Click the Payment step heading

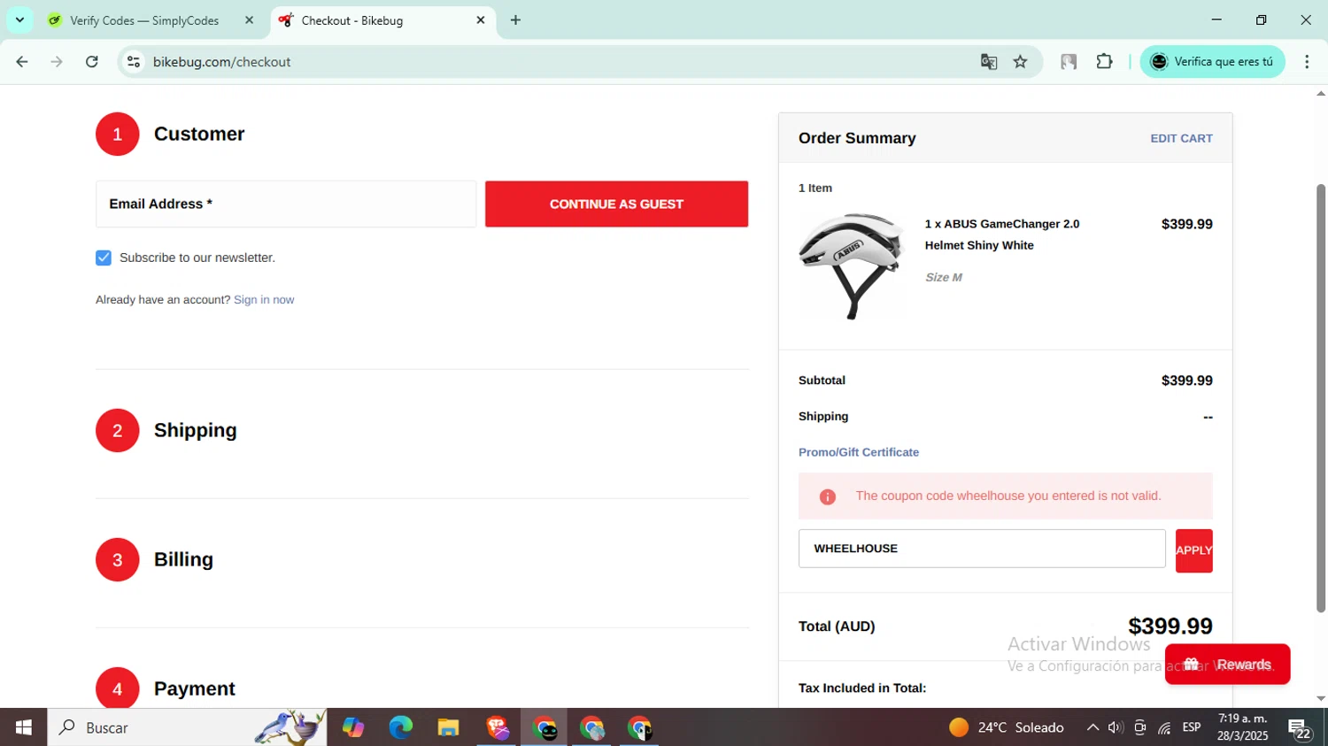(x=195, y=688)
